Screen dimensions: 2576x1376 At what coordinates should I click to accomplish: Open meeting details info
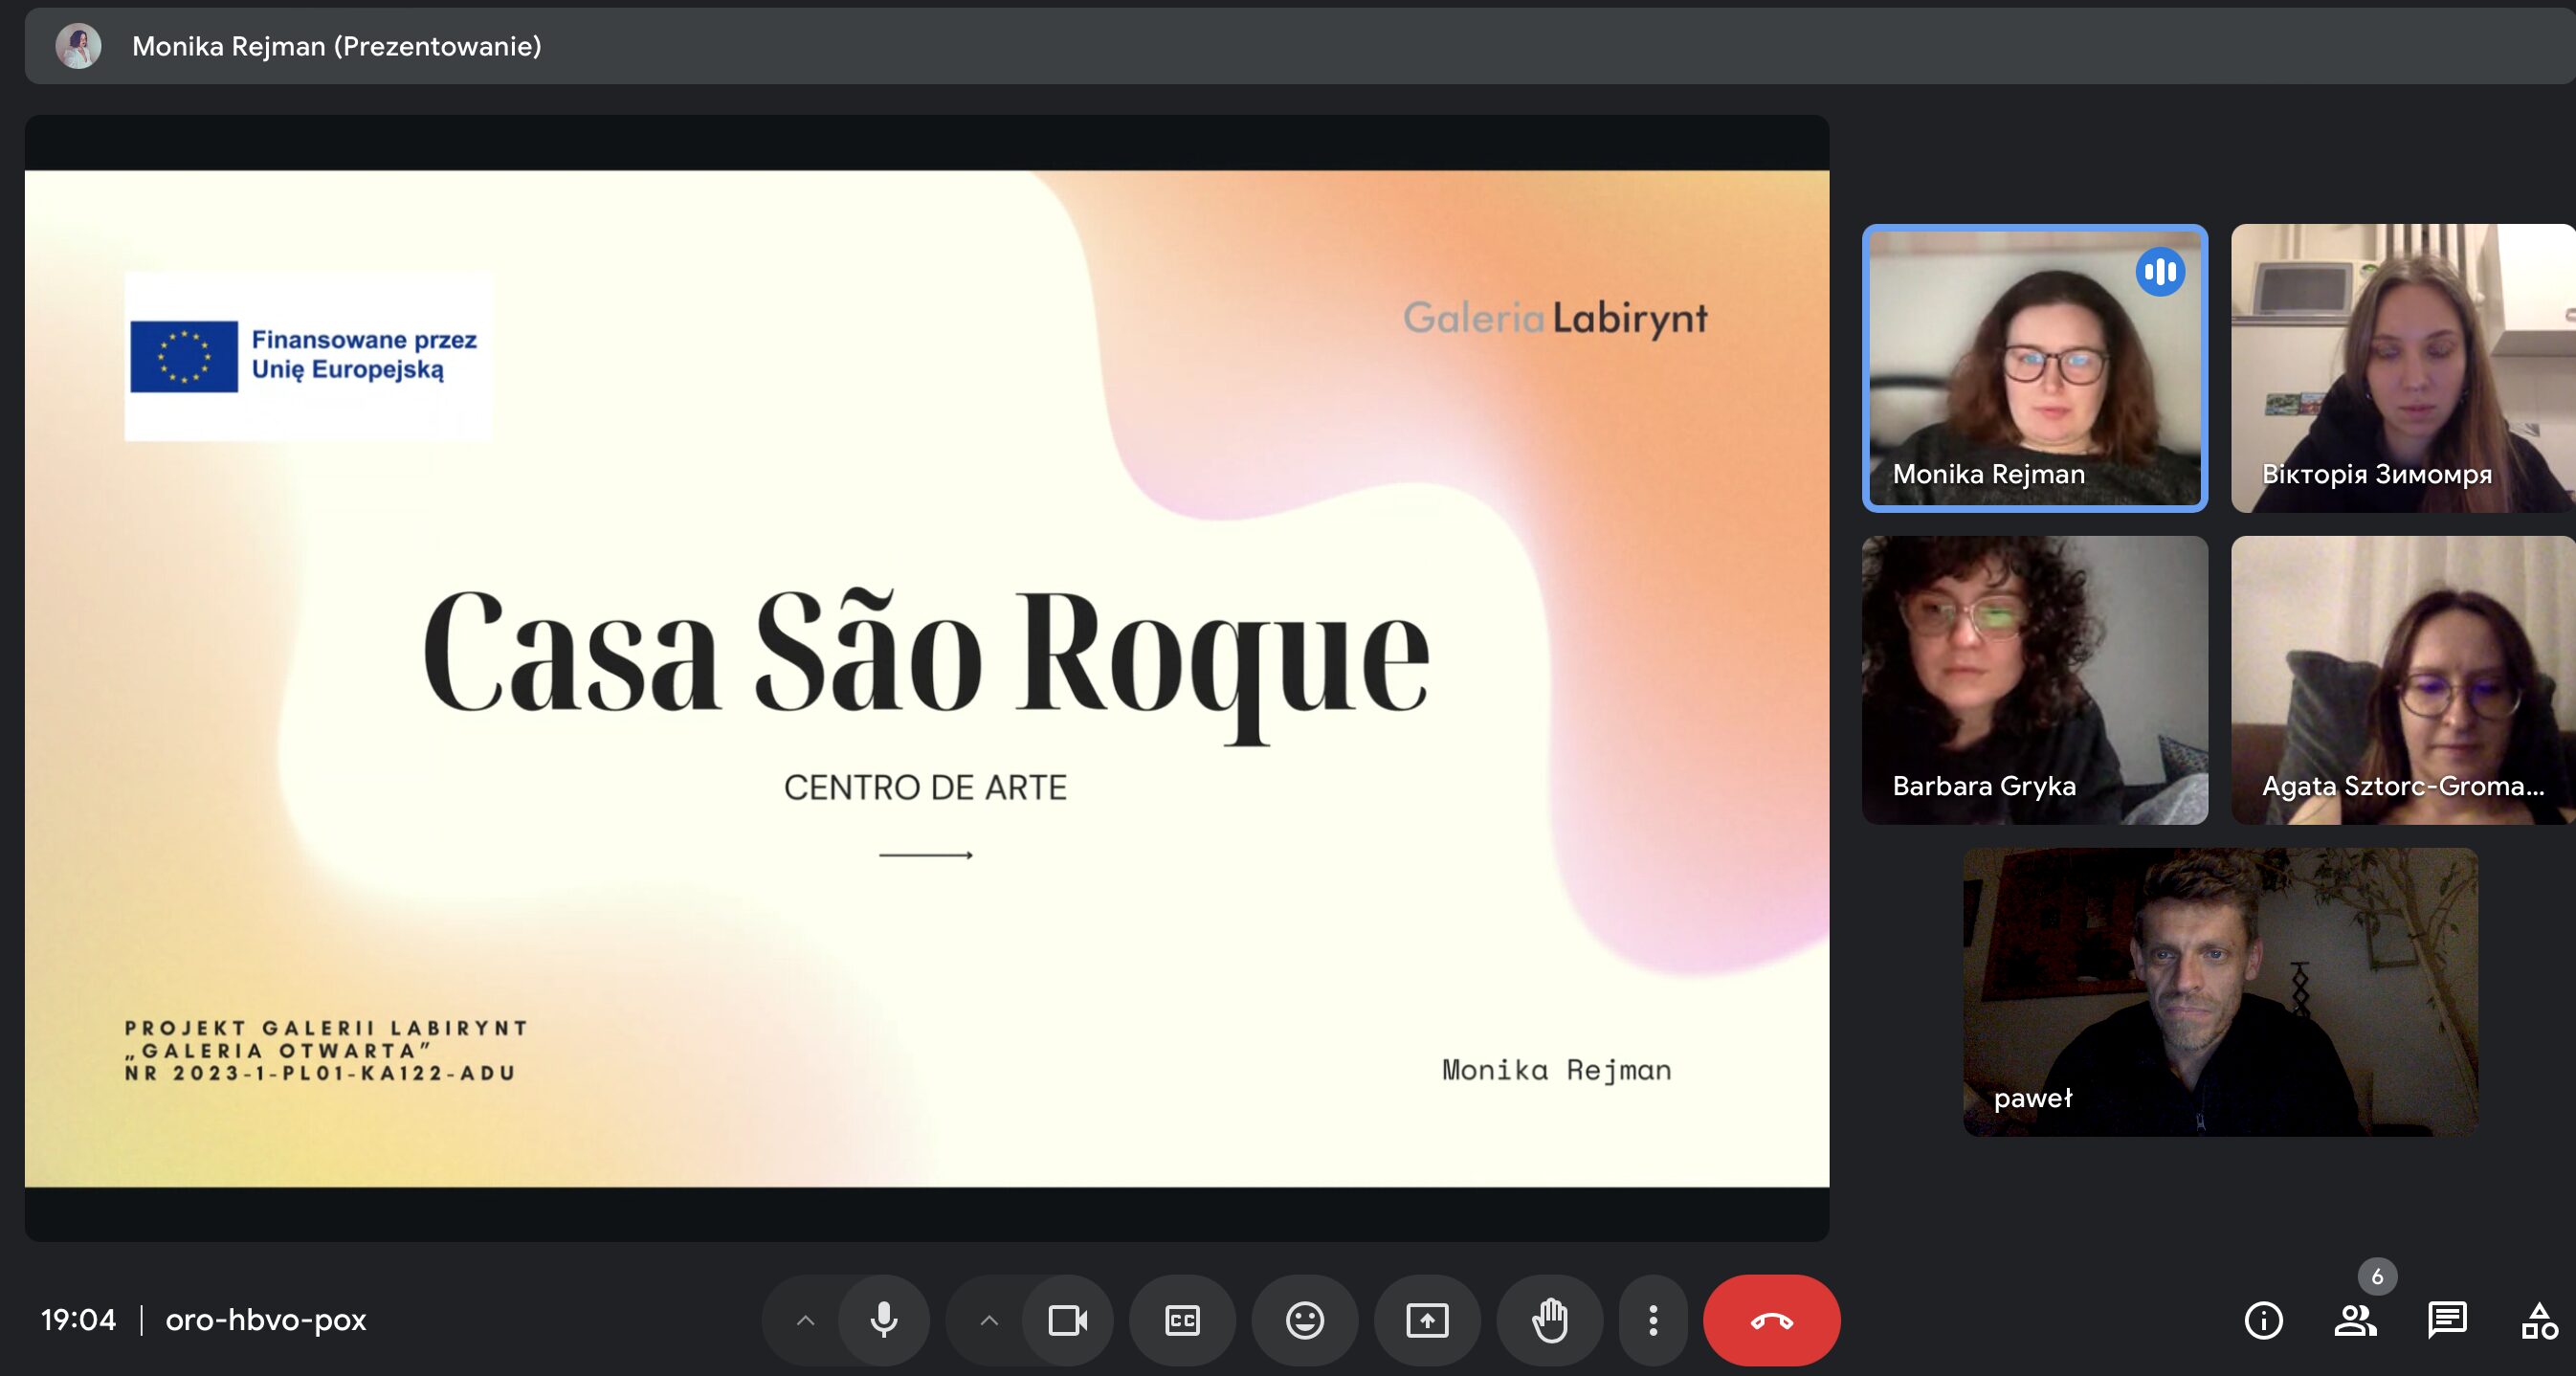2263,1320
